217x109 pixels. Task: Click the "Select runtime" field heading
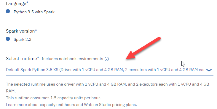tap(21, 59)
